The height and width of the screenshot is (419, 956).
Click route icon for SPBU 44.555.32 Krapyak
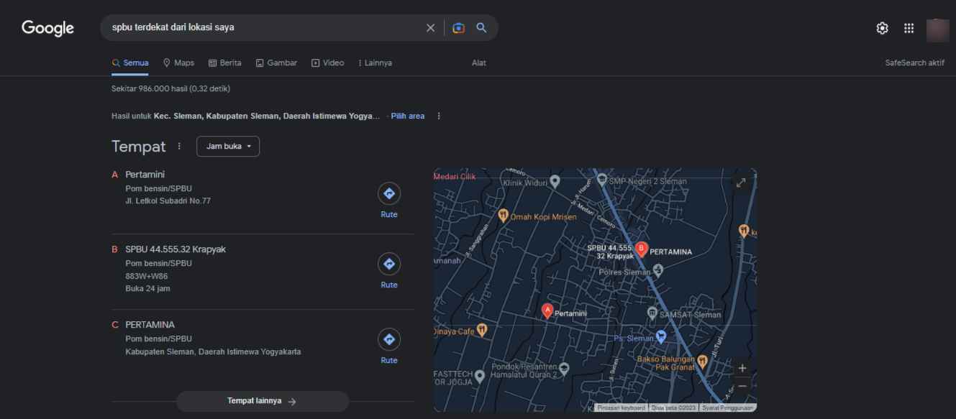[389, 264]
